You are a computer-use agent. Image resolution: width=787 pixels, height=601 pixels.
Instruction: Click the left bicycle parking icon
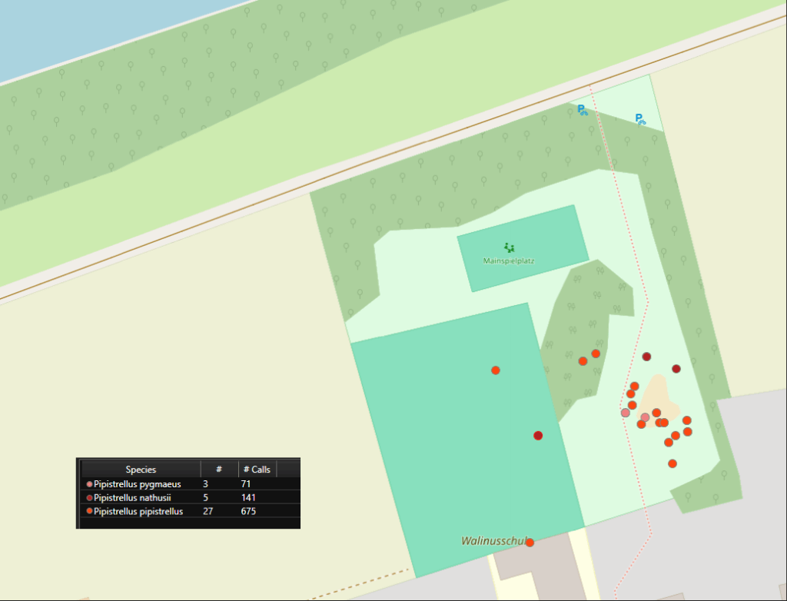pos(583,110)
